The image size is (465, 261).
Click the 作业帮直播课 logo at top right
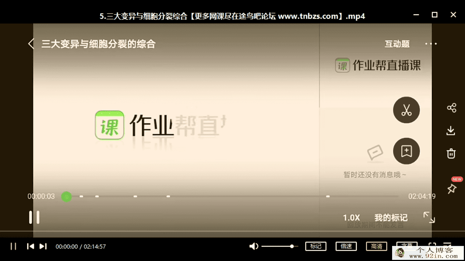[378, 65]
